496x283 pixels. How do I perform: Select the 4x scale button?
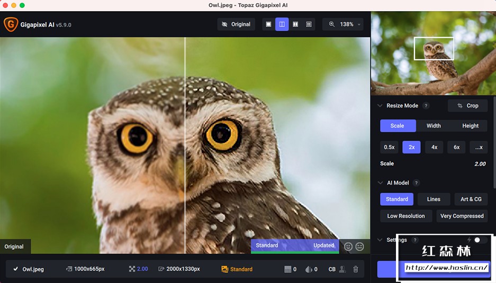coord(434,147)
